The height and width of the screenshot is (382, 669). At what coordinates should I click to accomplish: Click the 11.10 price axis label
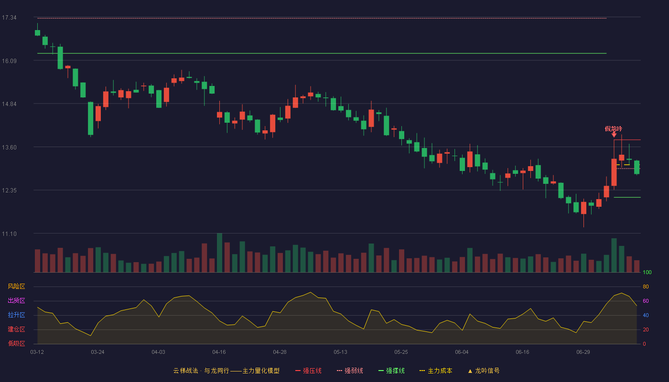(9, 233)
